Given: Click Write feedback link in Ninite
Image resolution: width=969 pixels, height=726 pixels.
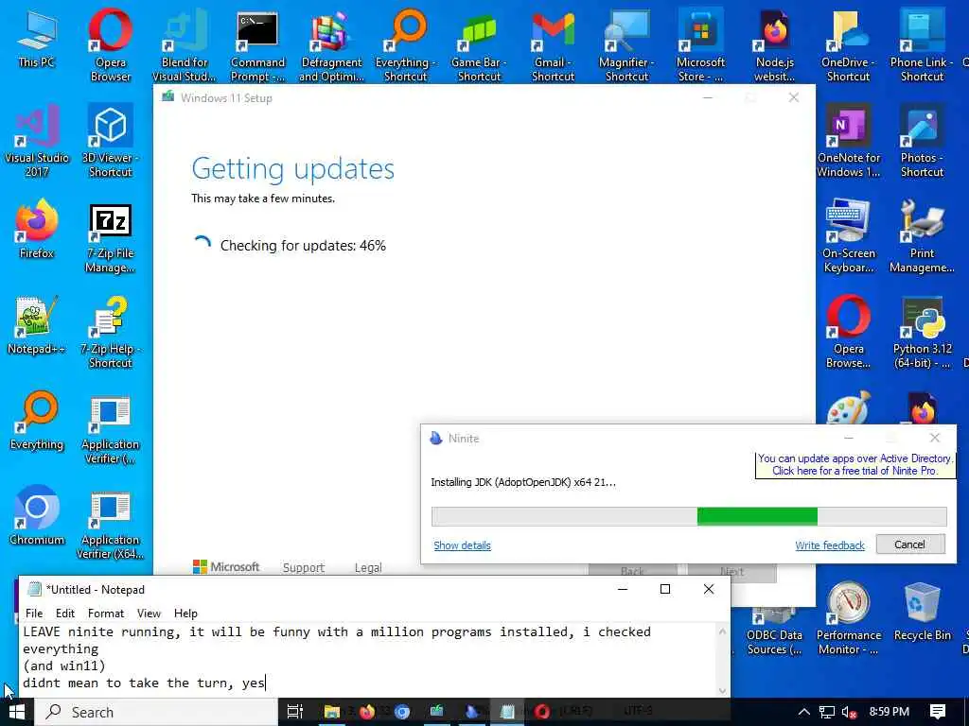Looking at the screenshot, I should [829, 545].
